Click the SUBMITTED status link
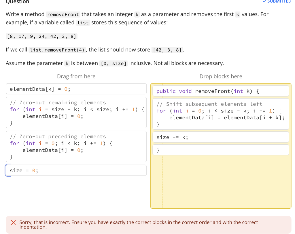 [279, 2]
